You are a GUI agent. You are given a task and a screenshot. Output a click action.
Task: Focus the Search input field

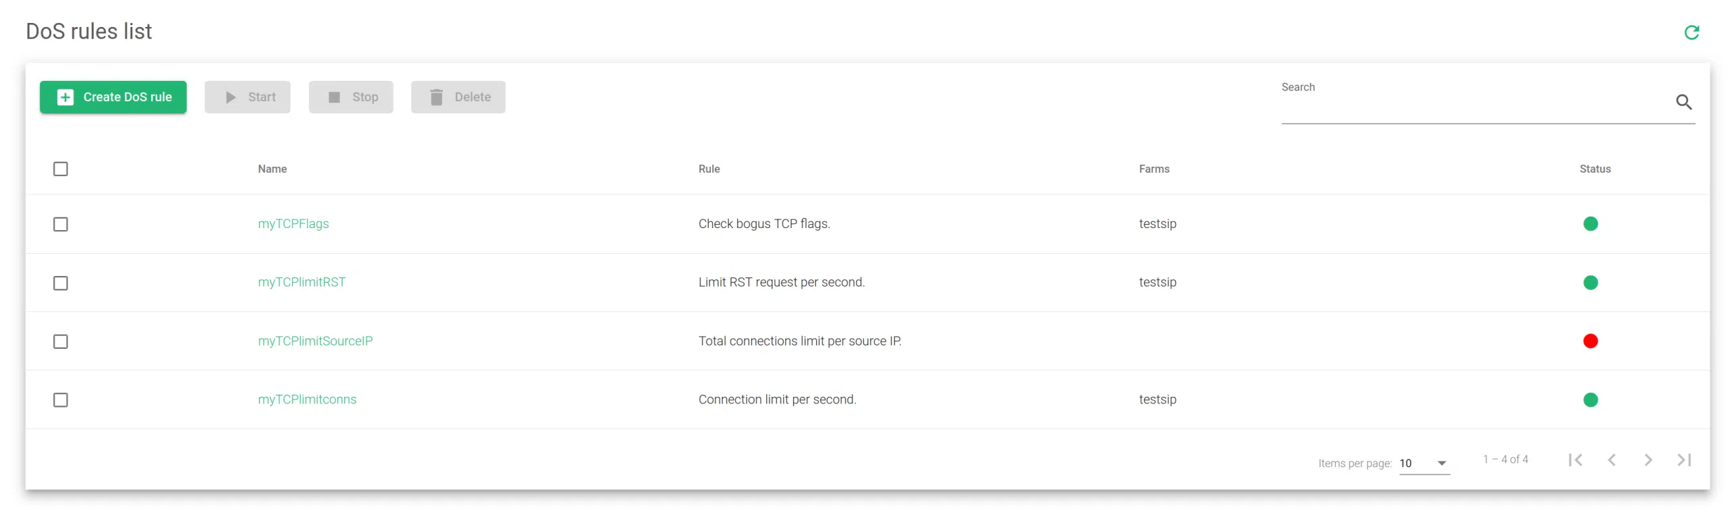[x=1471, y=107]
